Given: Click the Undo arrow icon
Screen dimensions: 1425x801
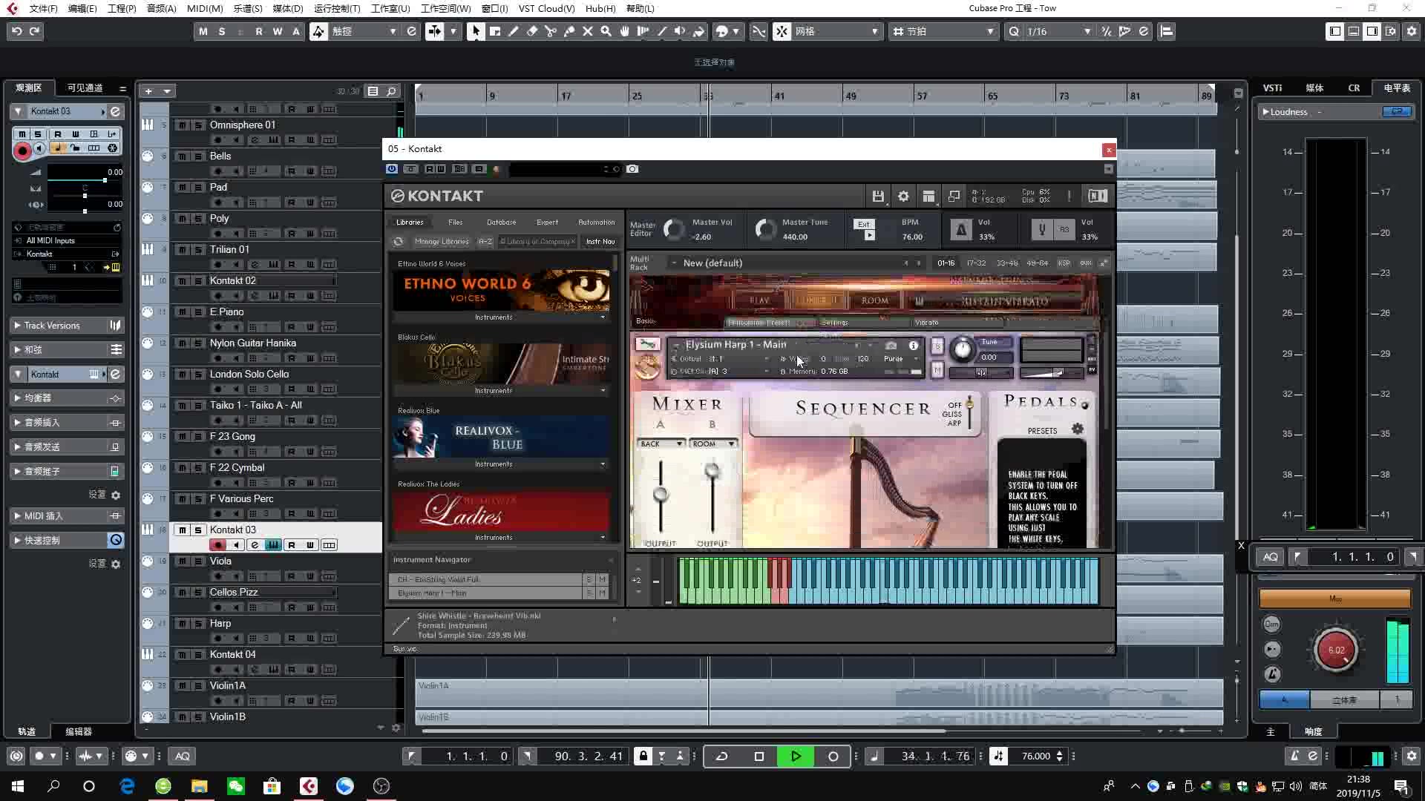Looking at the screenshot, I should [x=16, y=31].
